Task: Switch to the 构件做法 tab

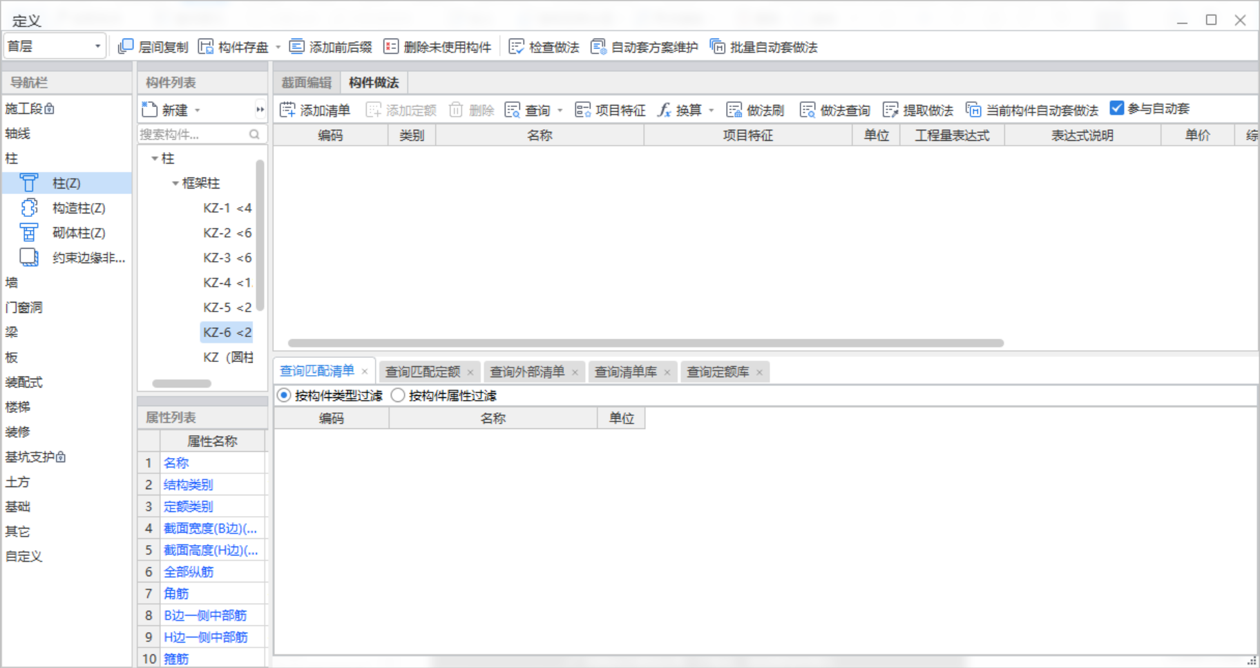Action: tap(374, 82)
